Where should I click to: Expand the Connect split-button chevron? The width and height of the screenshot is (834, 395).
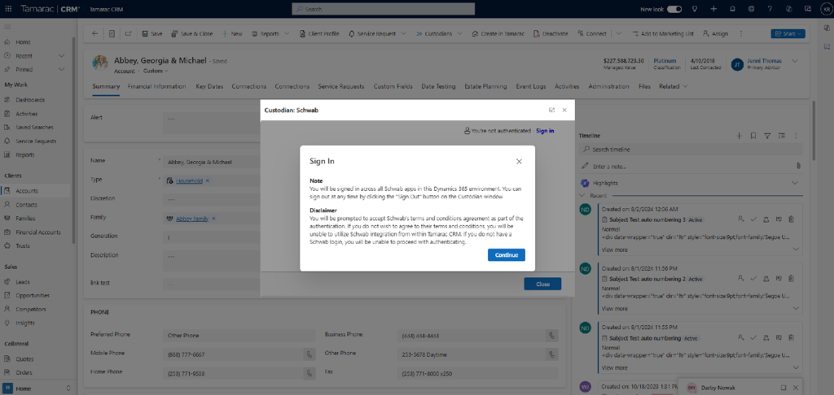coord(619,33)
